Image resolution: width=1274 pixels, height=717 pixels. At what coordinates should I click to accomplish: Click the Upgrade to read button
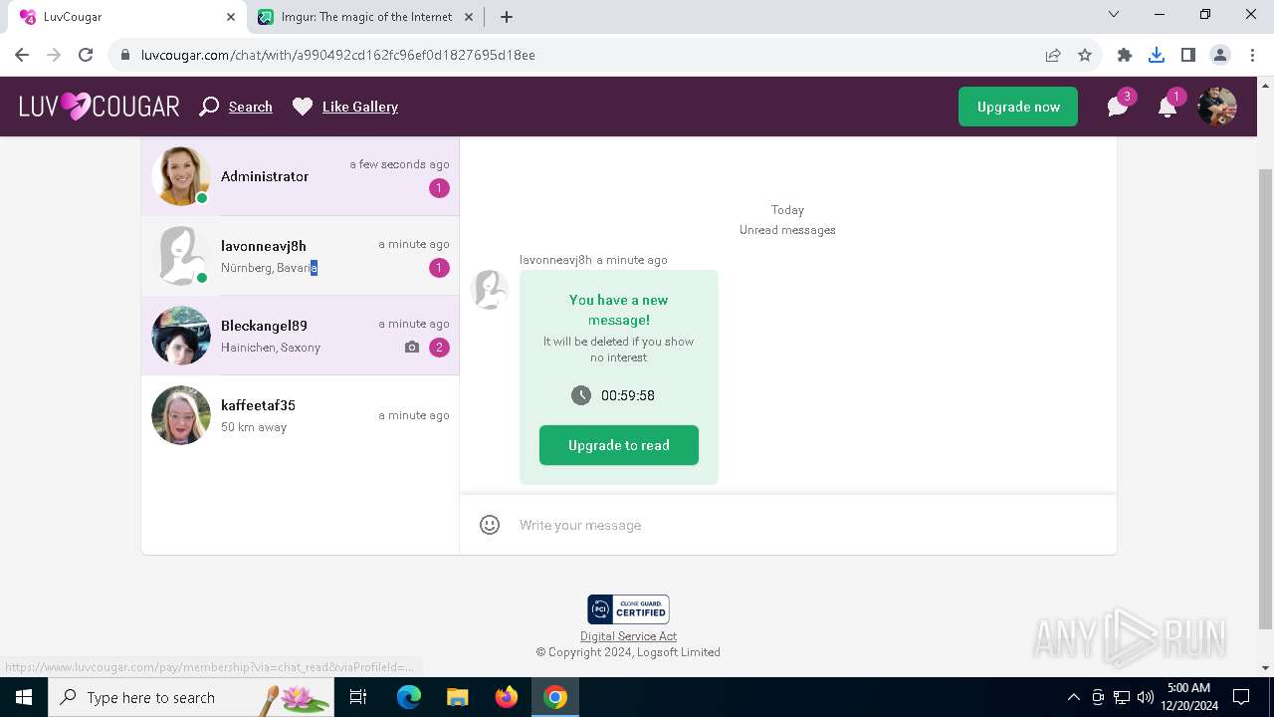tap(619, 445)
